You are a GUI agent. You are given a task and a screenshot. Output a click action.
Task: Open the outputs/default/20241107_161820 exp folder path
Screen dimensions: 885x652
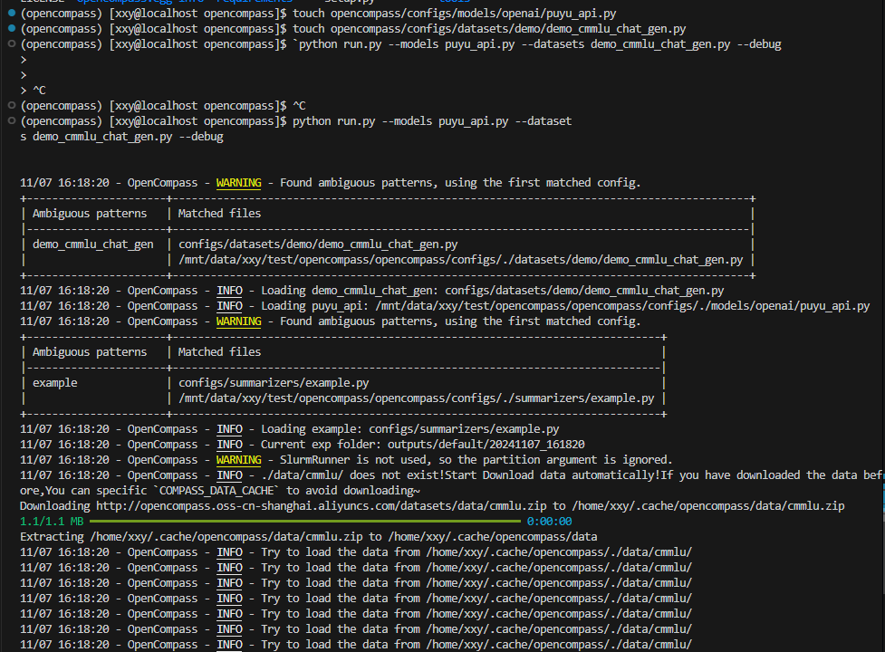[x=486, y=445]
